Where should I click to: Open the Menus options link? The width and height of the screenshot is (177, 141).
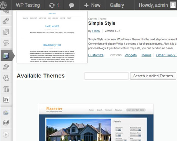(146, 55)
